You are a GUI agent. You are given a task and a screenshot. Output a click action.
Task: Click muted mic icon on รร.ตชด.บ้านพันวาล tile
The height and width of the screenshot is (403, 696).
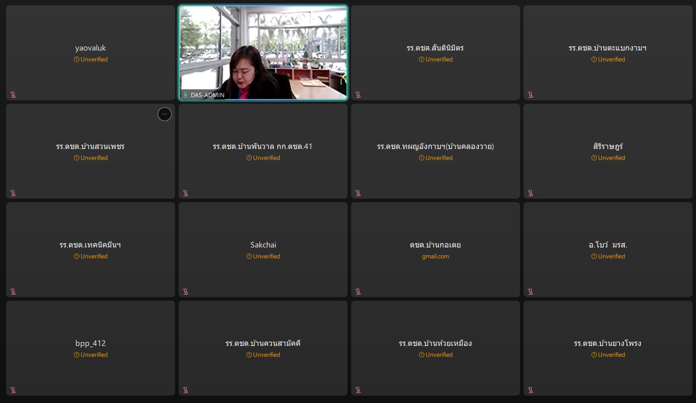click(186, 193)
